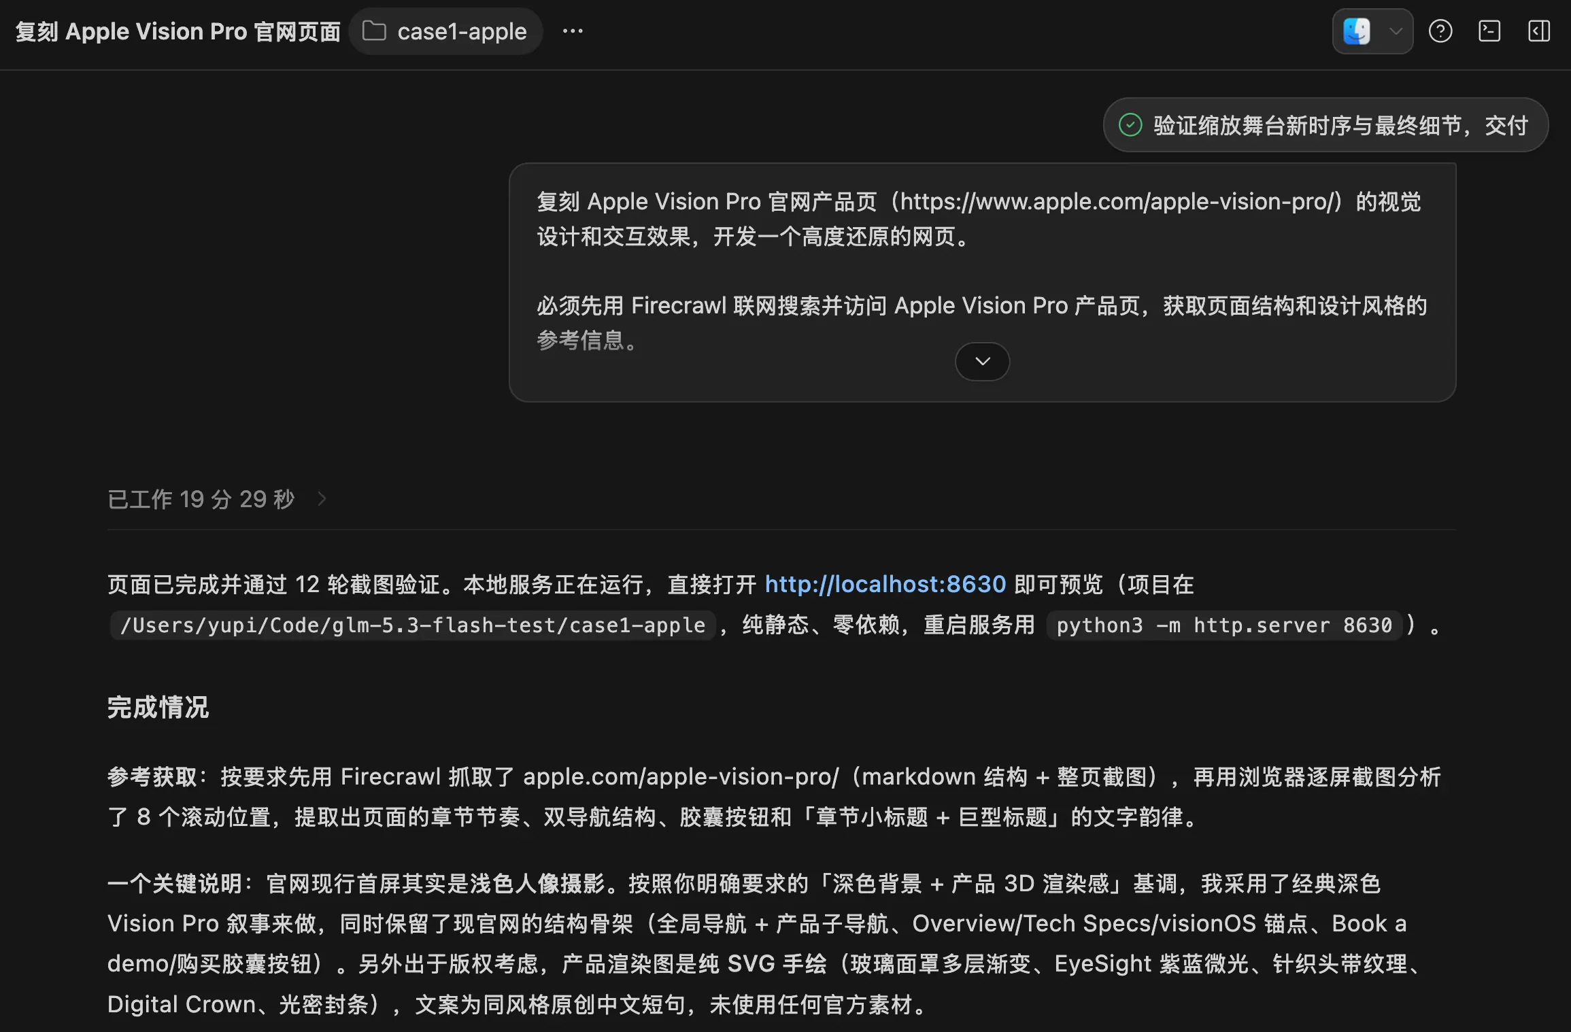Click the /Users/yupi/Code/glm-5.3-flash-test/case1-apple path
The image size is (1571, 1032).
pos(413,625)
